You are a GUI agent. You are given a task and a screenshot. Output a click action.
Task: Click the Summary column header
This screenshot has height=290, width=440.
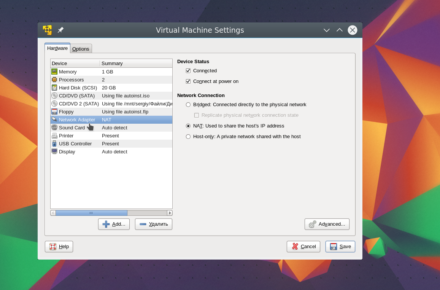click(x=135, y=64)
